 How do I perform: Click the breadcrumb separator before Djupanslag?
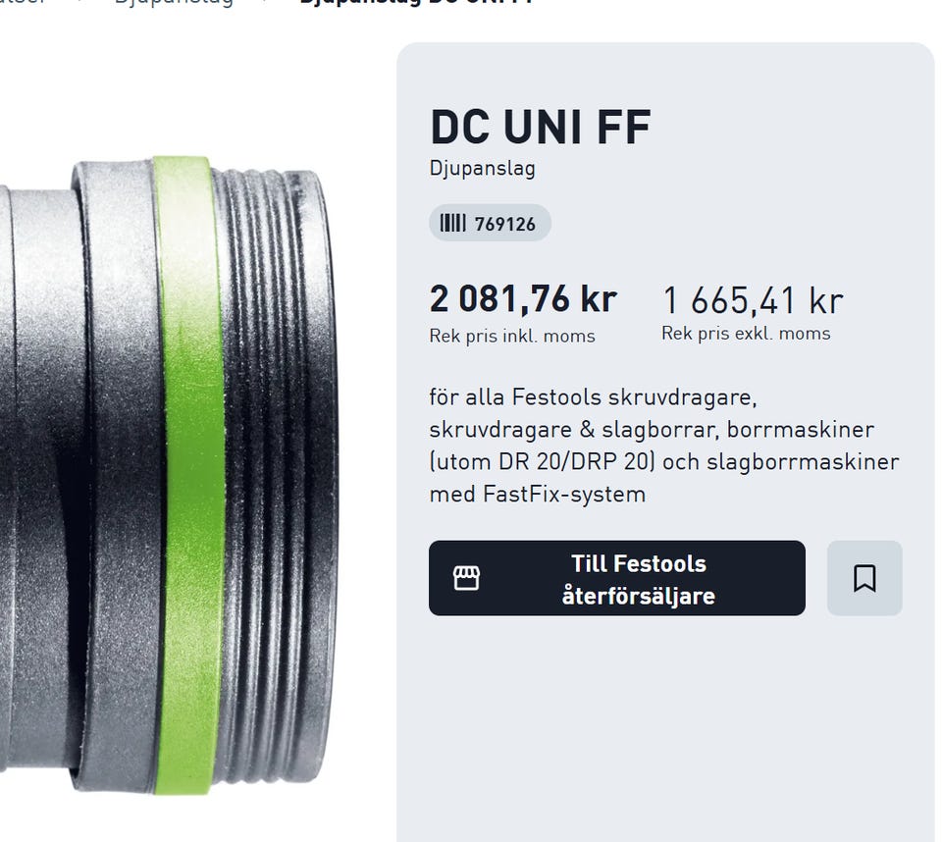80,1
